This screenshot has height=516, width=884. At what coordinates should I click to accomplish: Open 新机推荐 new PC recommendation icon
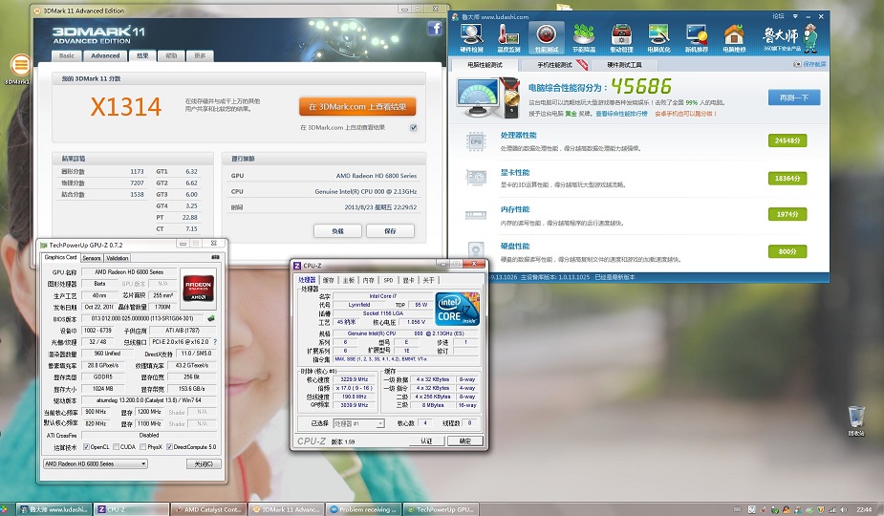[697, 38]
